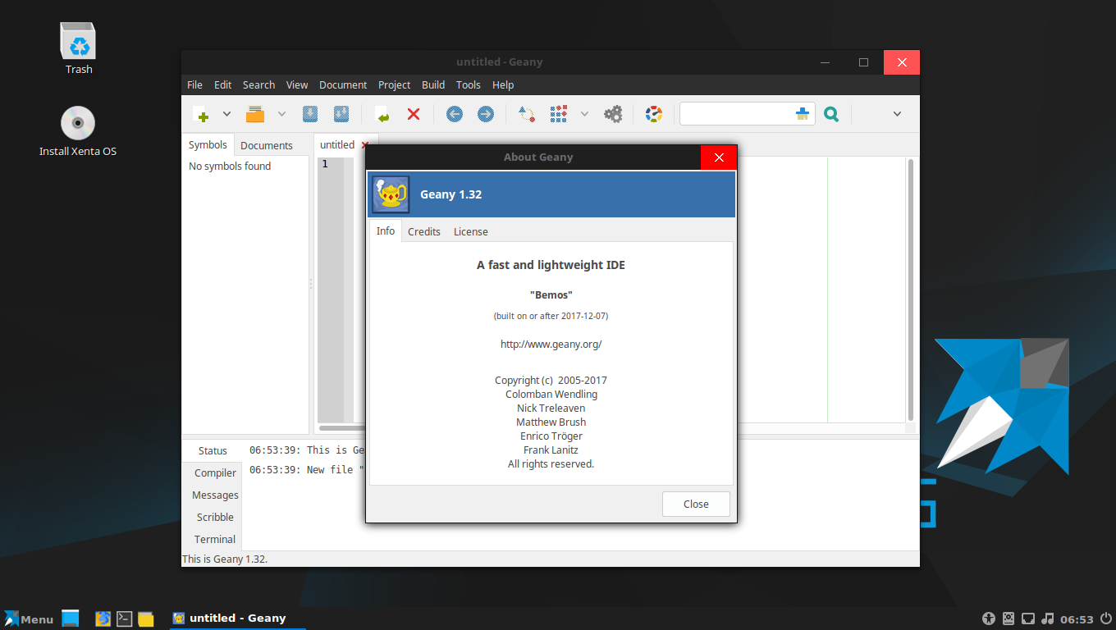
Task: Open the Build menu
Action: 433,84
